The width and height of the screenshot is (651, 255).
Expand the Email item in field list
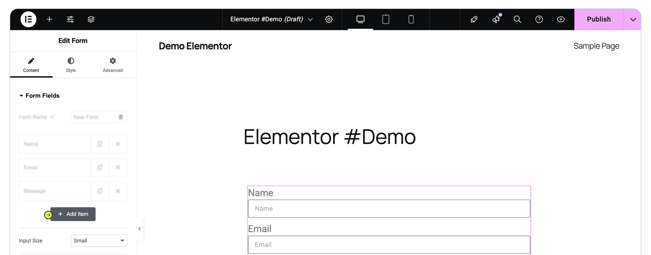pos(55,168)
